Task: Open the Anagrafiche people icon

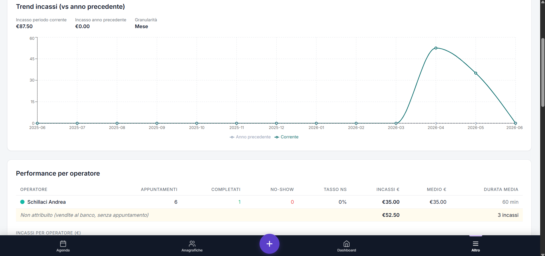Action: click(192, 243)
